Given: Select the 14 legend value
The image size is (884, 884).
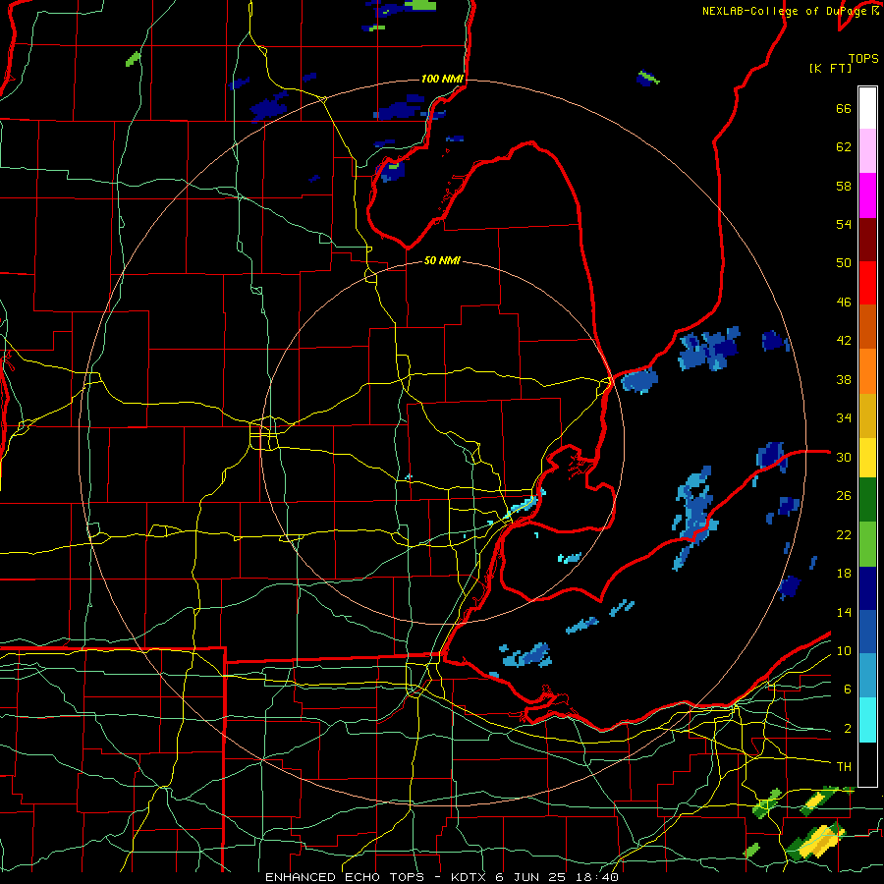Looking at the screenshot, I should click(x=844, y=612).
